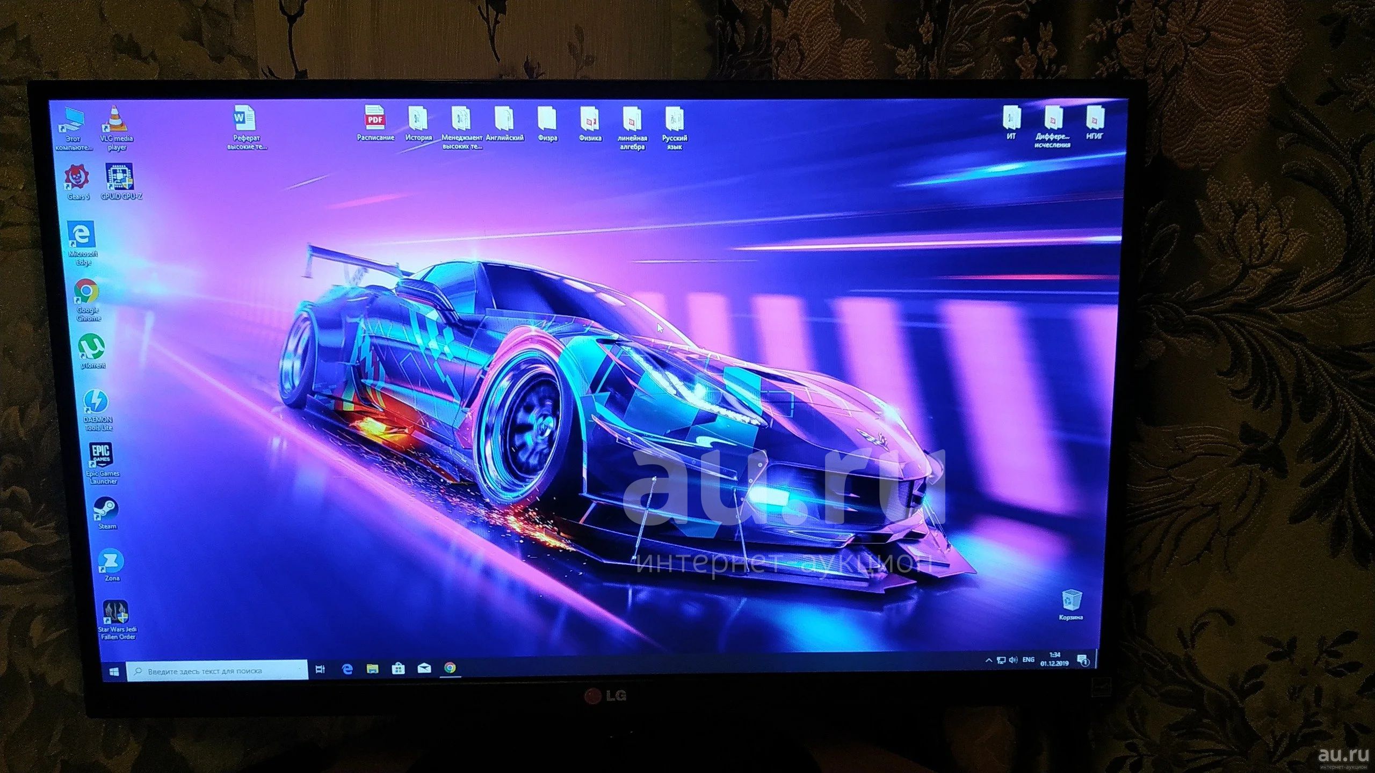Viewport: 1375px width, 773px height.
Task: Open the volume control in tray
Action: [x=1013, y=660]
